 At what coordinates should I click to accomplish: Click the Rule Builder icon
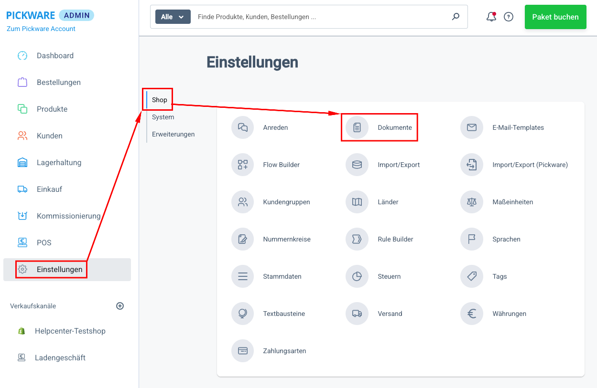pyautogui.click(x=357, y=239)
